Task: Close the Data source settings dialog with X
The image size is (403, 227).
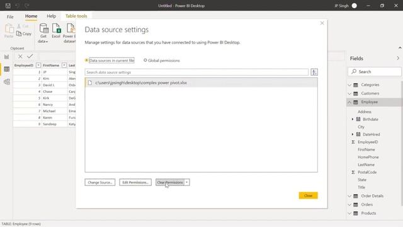Action: (x=322, y=23)
